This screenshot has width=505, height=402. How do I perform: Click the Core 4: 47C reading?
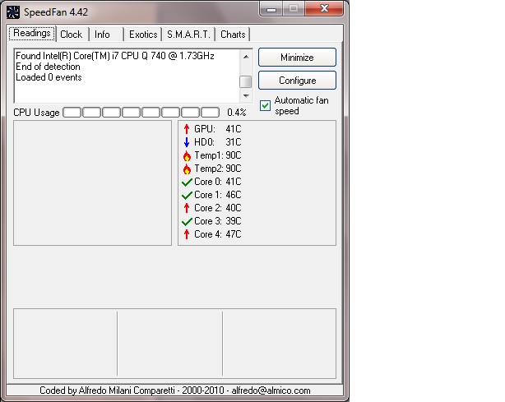[x=217, y=234]
